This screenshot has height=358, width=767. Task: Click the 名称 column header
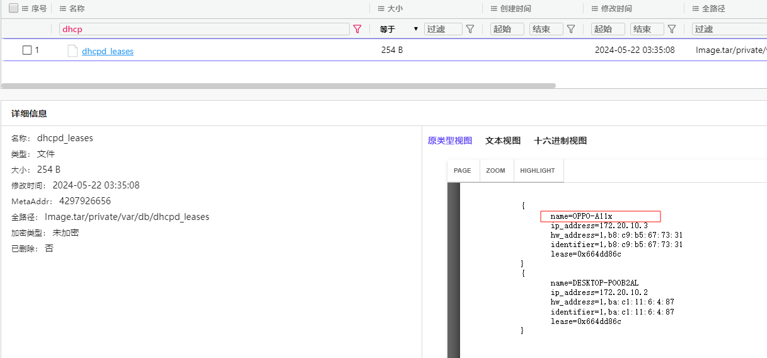pyautogui.click(x=77, y=9)
